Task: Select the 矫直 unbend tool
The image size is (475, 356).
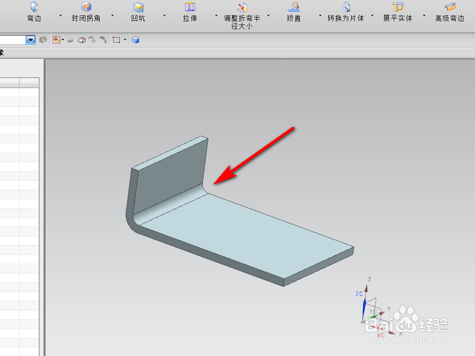Action: click(x=294, y=12)
